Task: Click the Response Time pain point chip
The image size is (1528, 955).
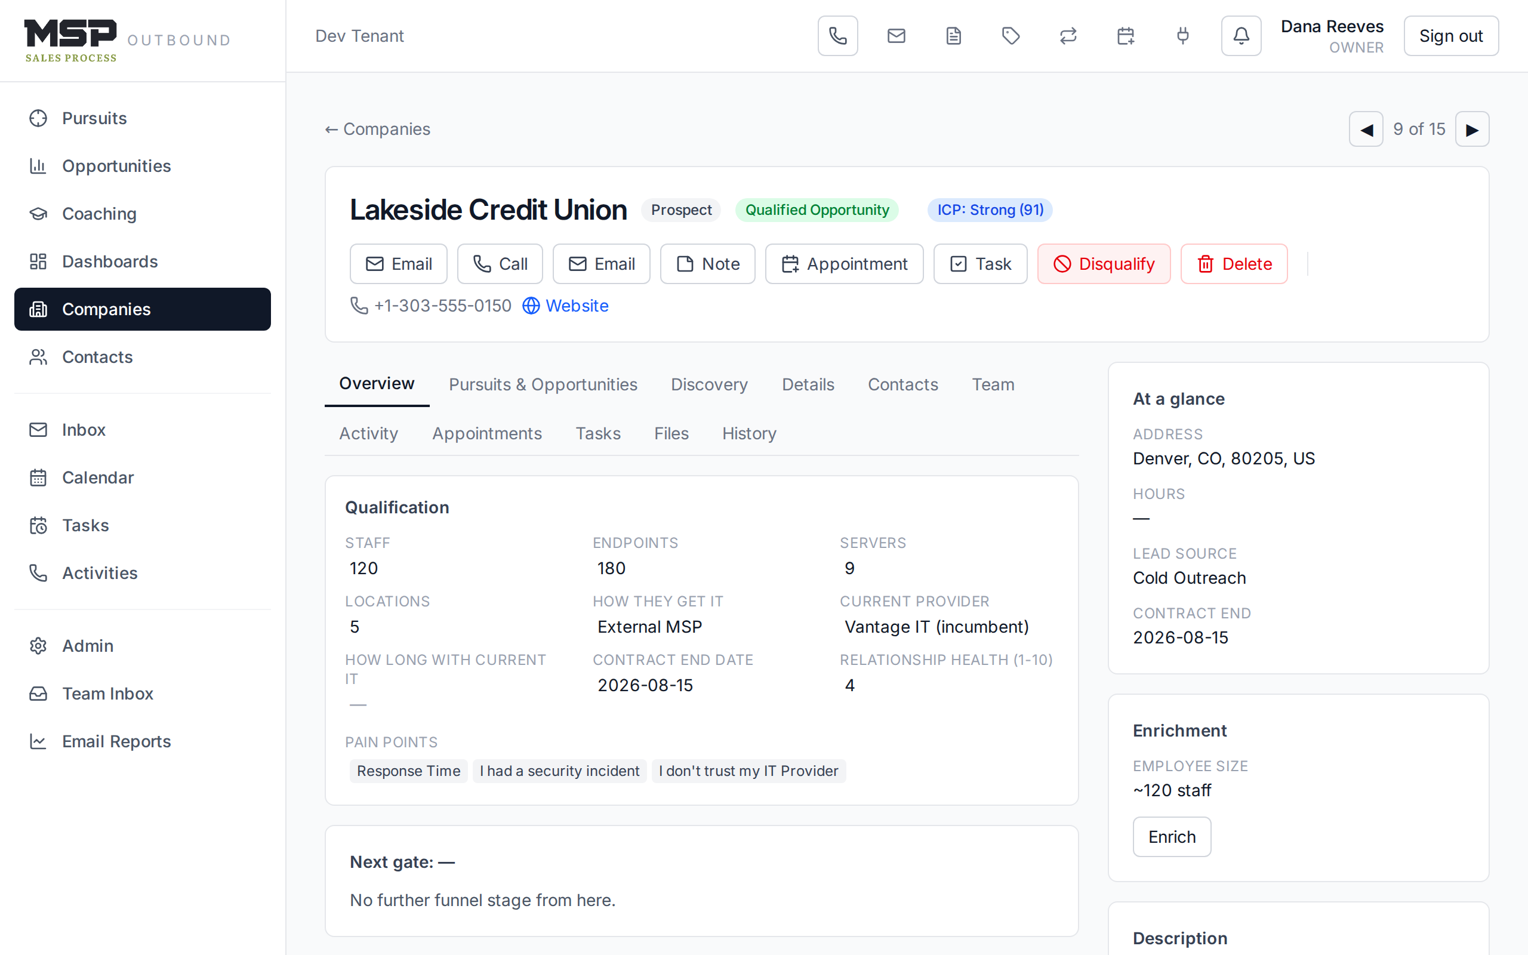Action: click(x=408, y=771)
